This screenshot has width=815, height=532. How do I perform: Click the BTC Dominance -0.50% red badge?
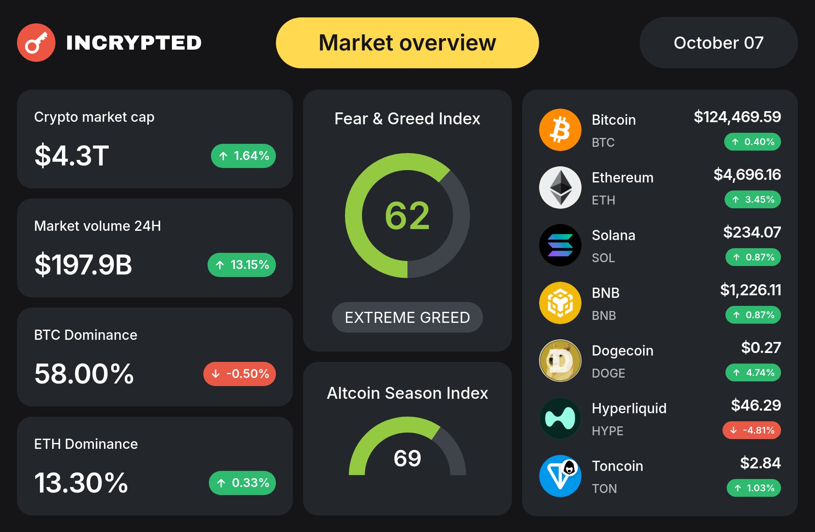point(239,374)
